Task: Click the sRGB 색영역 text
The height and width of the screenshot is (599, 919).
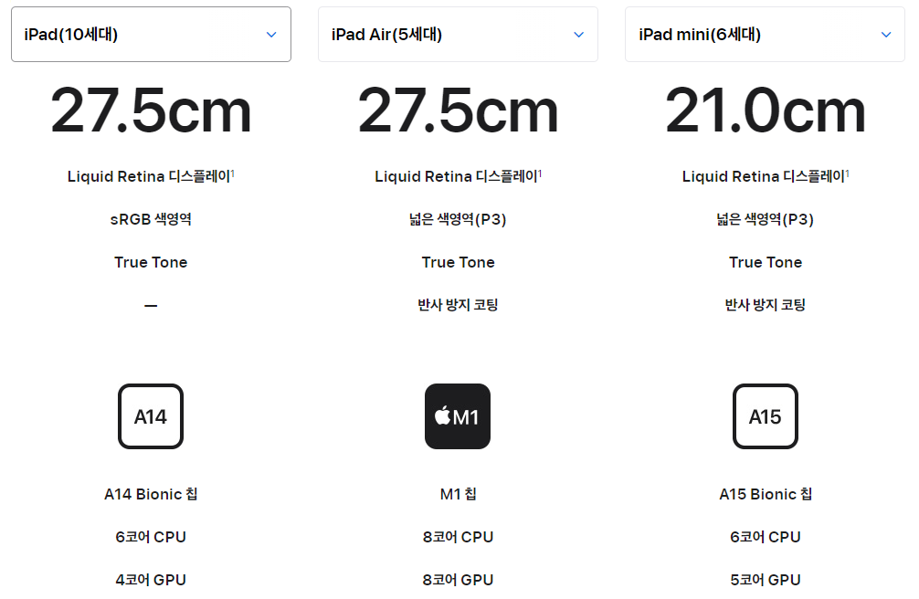Action: 151,219
